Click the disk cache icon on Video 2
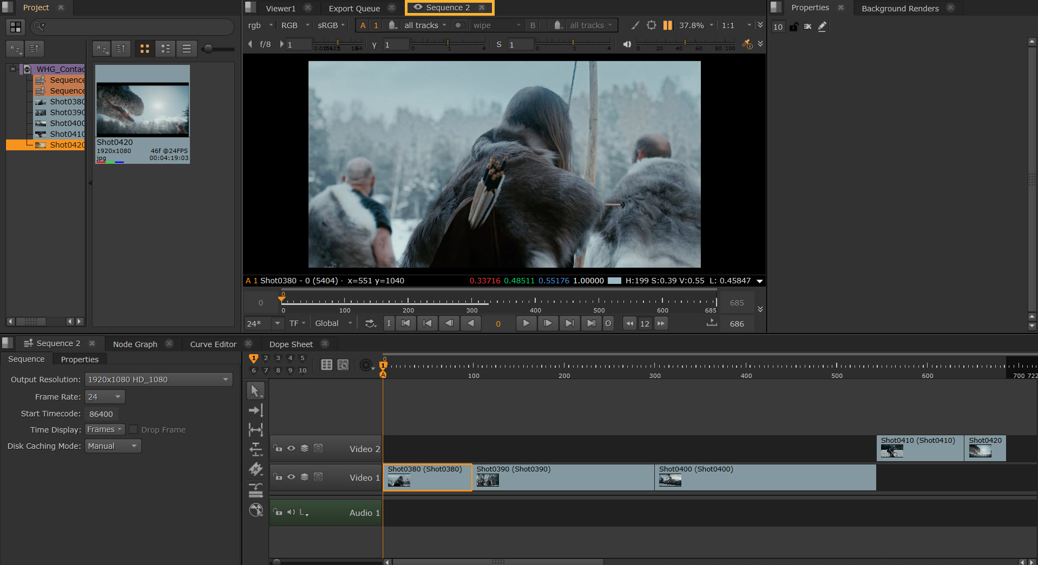Screen dimensions: 1038x565 [318, 448]
